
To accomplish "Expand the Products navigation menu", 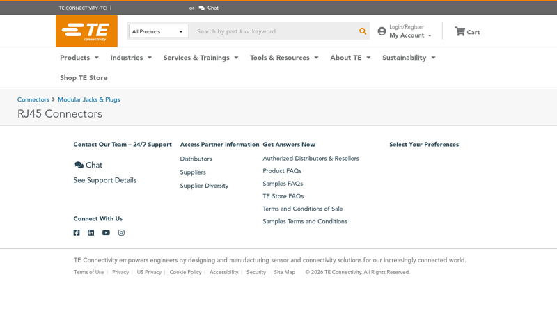I will [79, 58].
